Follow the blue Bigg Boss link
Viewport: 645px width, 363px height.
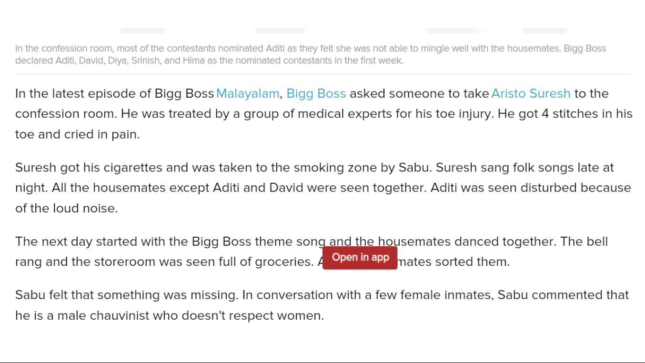(x=316, y=93)
